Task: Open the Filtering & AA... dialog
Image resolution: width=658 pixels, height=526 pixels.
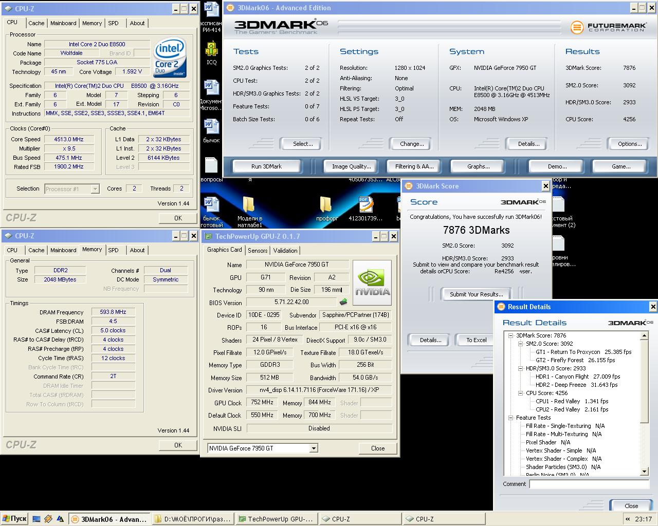Action: pyautogui.click(x=414, y=166)
